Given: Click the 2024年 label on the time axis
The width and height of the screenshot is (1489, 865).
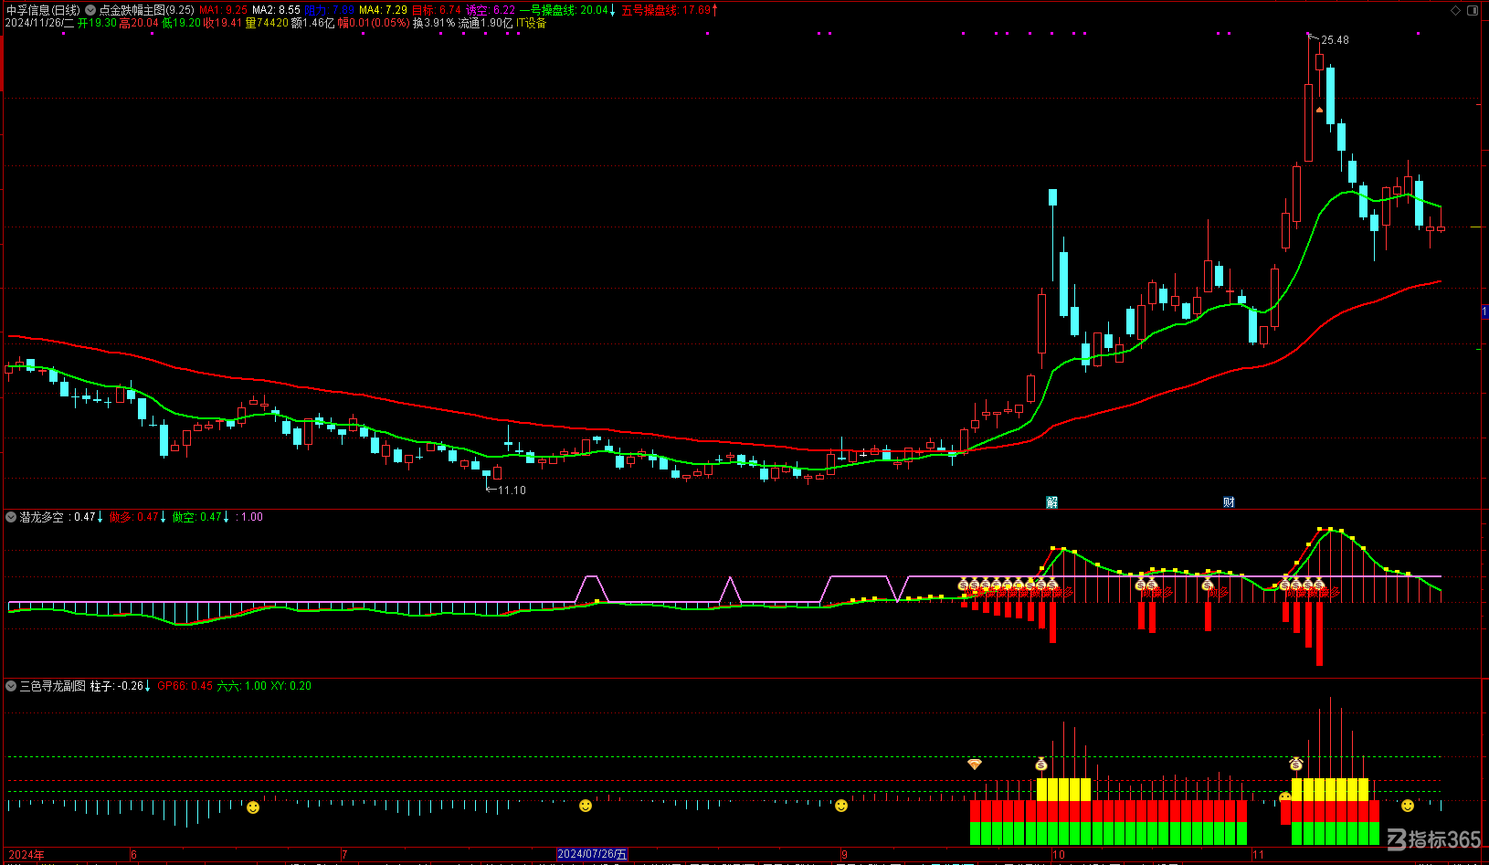Looking at the screenshot, I should click(26, 855).
